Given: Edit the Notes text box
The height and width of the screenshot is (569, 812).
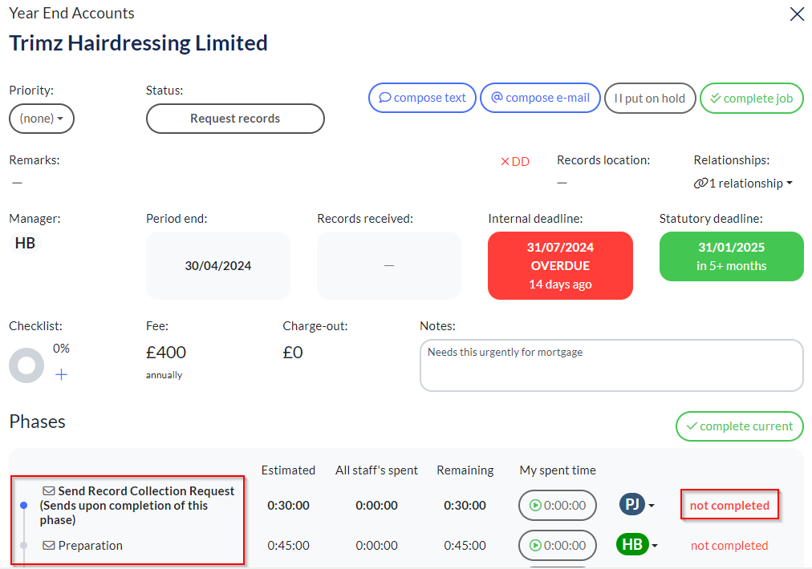Looking at the screenshot, I should pos(611,365).
